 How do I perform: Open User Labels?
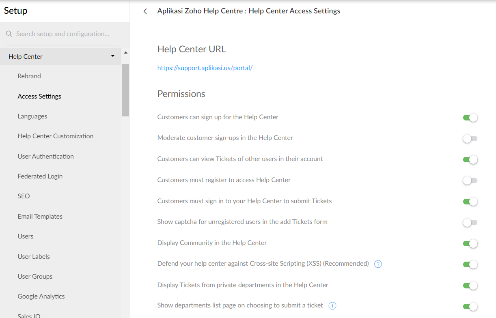tap(34, 256)
